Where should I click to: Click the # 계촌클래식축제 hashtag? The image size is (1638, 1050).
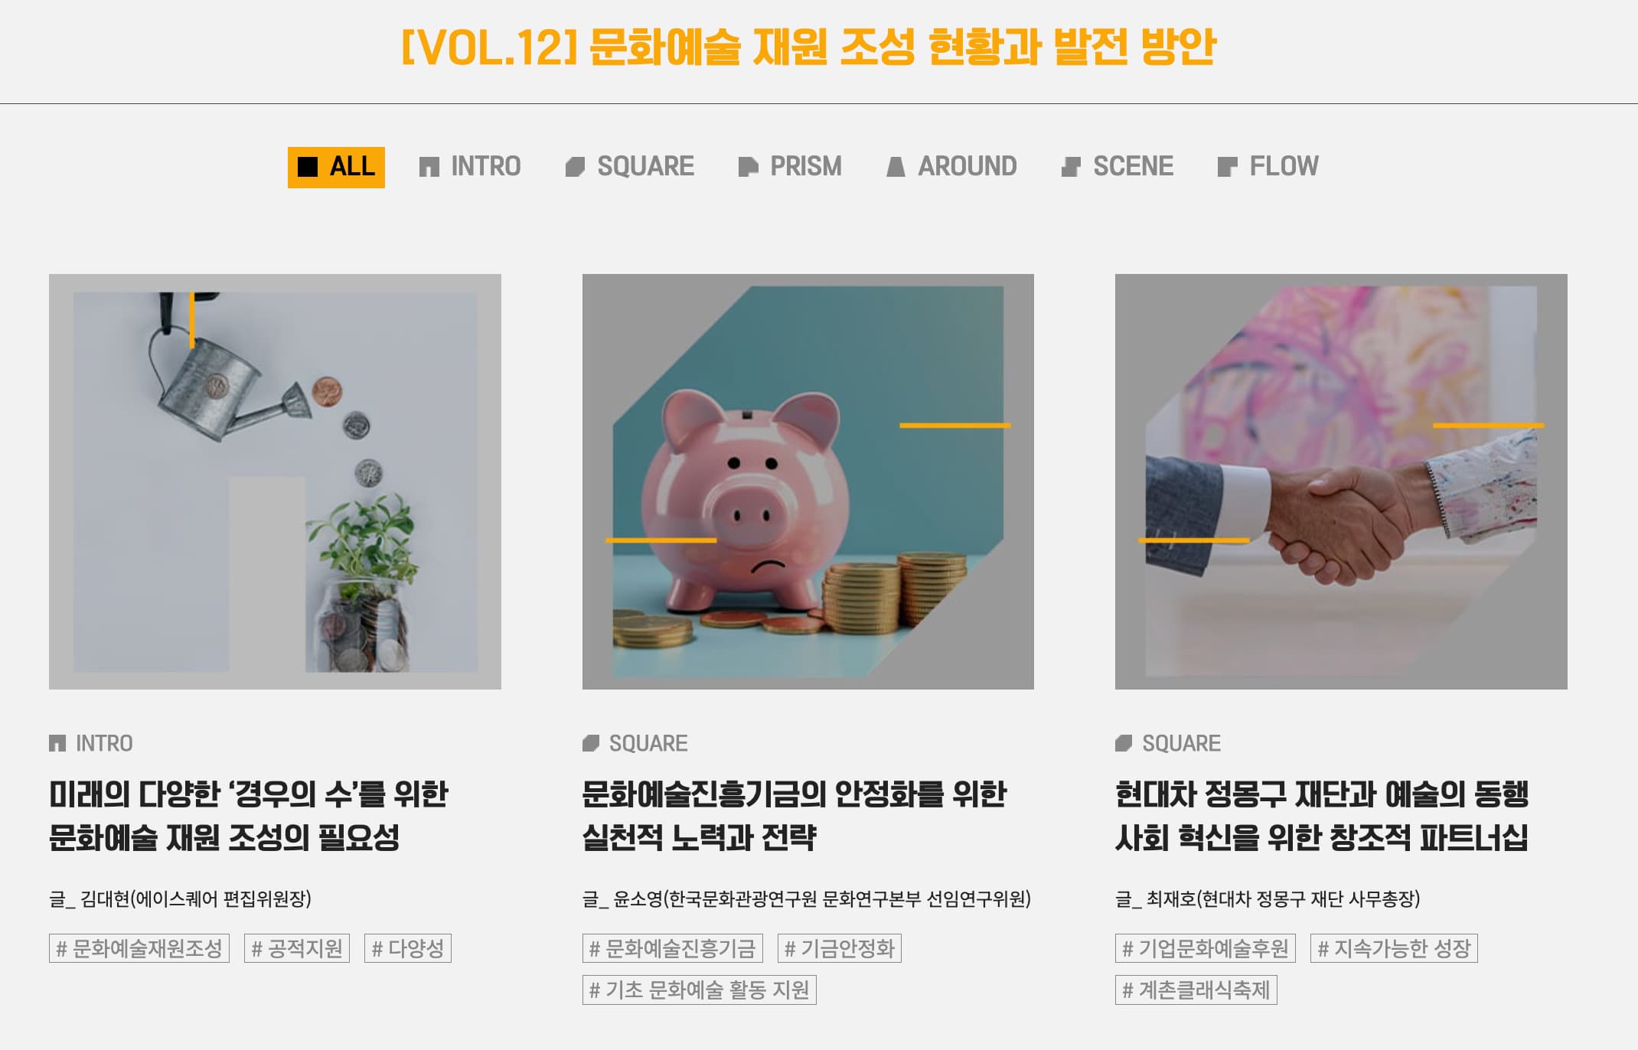click(1196, 990)
